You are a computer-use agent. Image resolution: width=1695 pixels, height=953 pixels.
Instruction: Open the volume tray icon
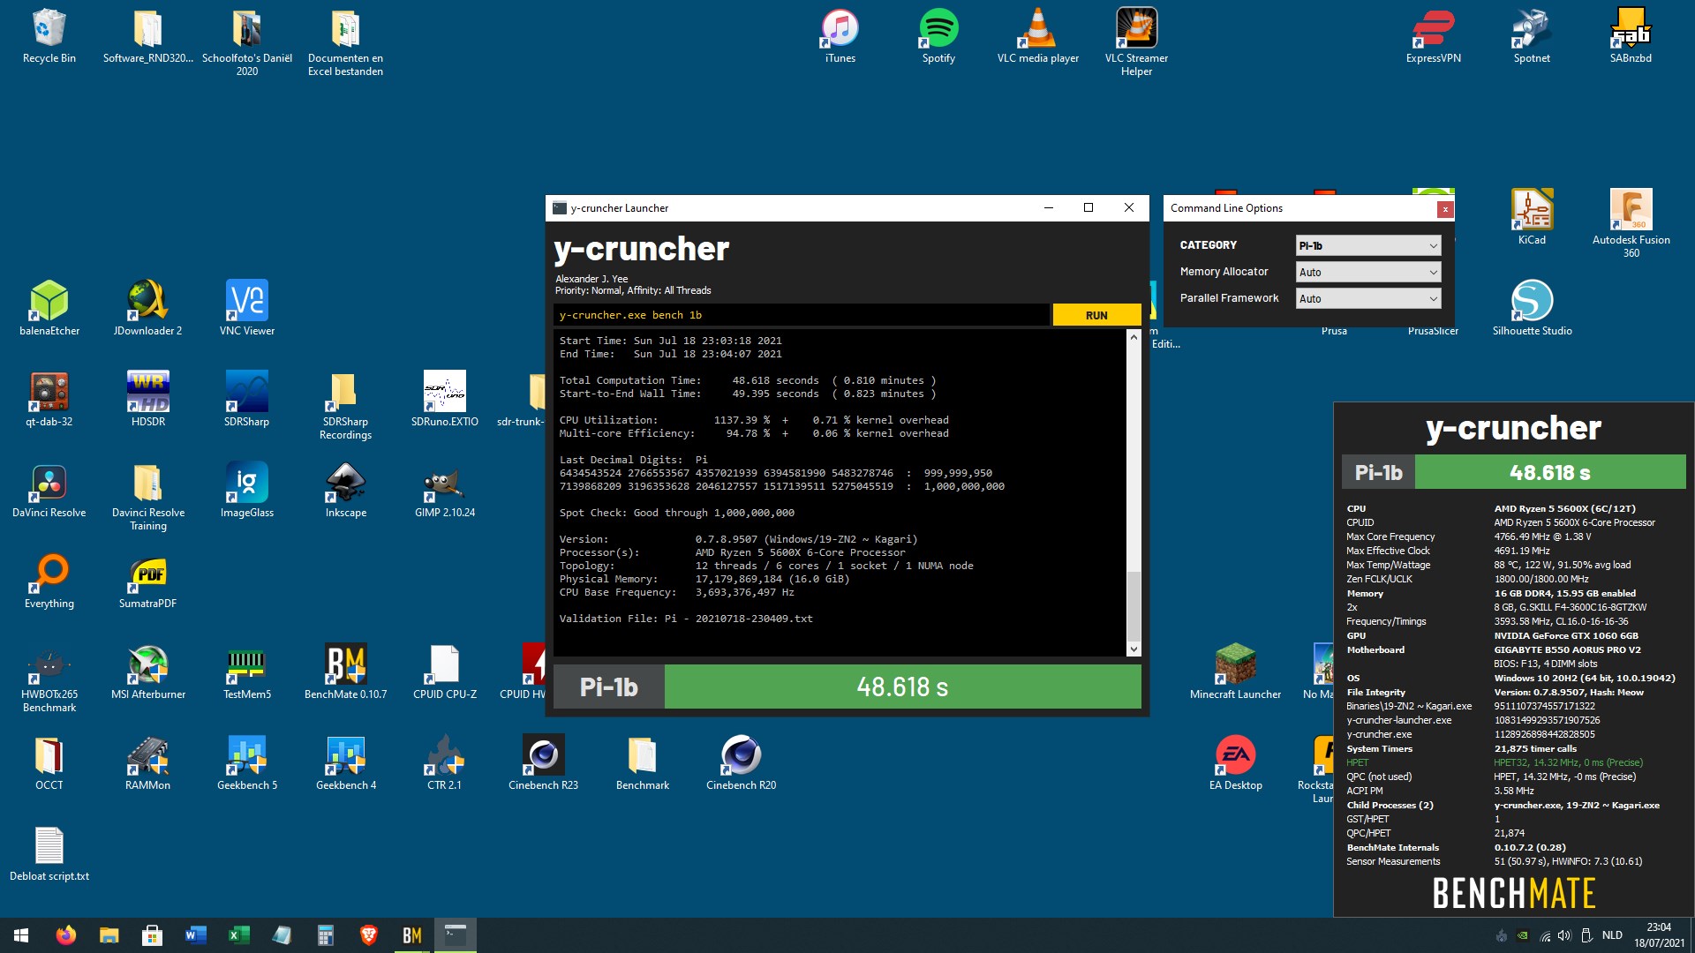point(1564,935)
